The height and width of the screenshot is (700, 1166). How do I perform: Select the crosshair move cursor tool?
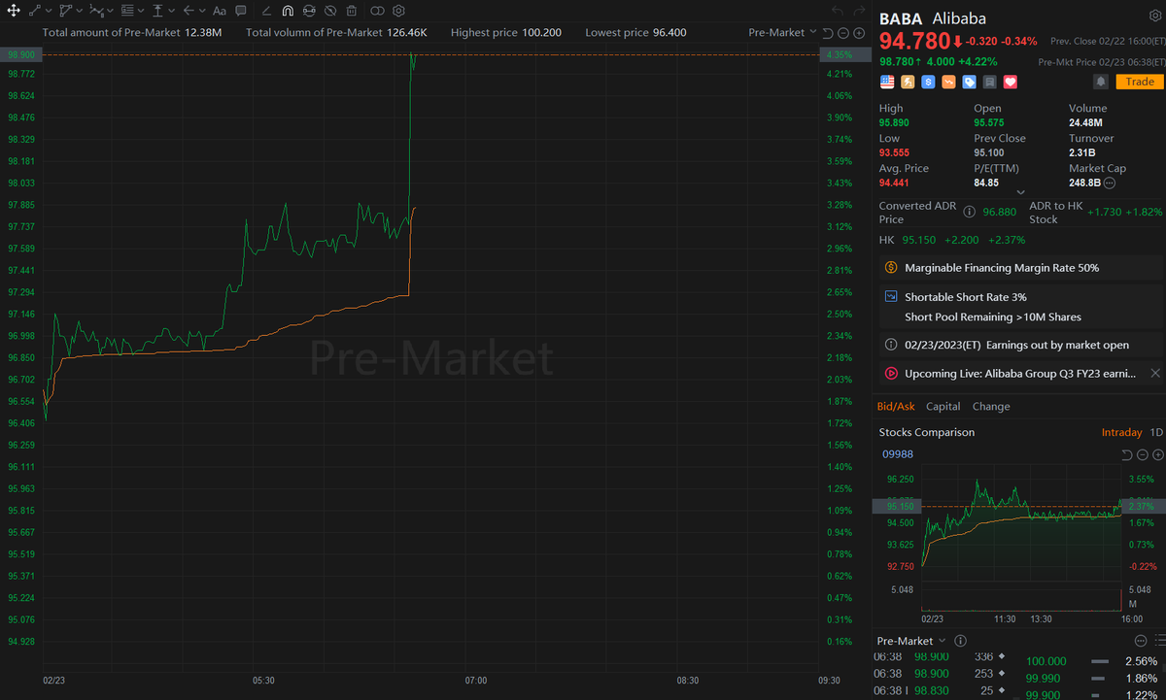14,11
